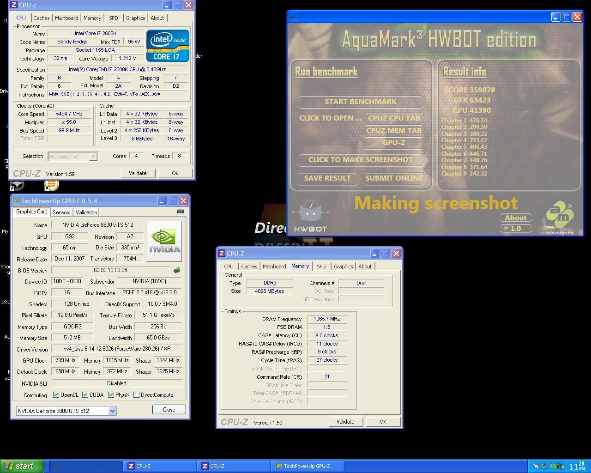The width and height of the screenshot is (591, 473).
Task: Click SCORE 359078 text in AquaMark
Action: click(x=470, y=90)
